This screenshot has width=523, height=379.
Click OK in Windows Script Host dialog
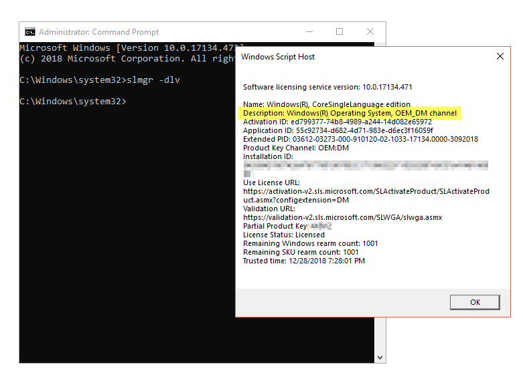pyautogui.click(x=475, y=302)
